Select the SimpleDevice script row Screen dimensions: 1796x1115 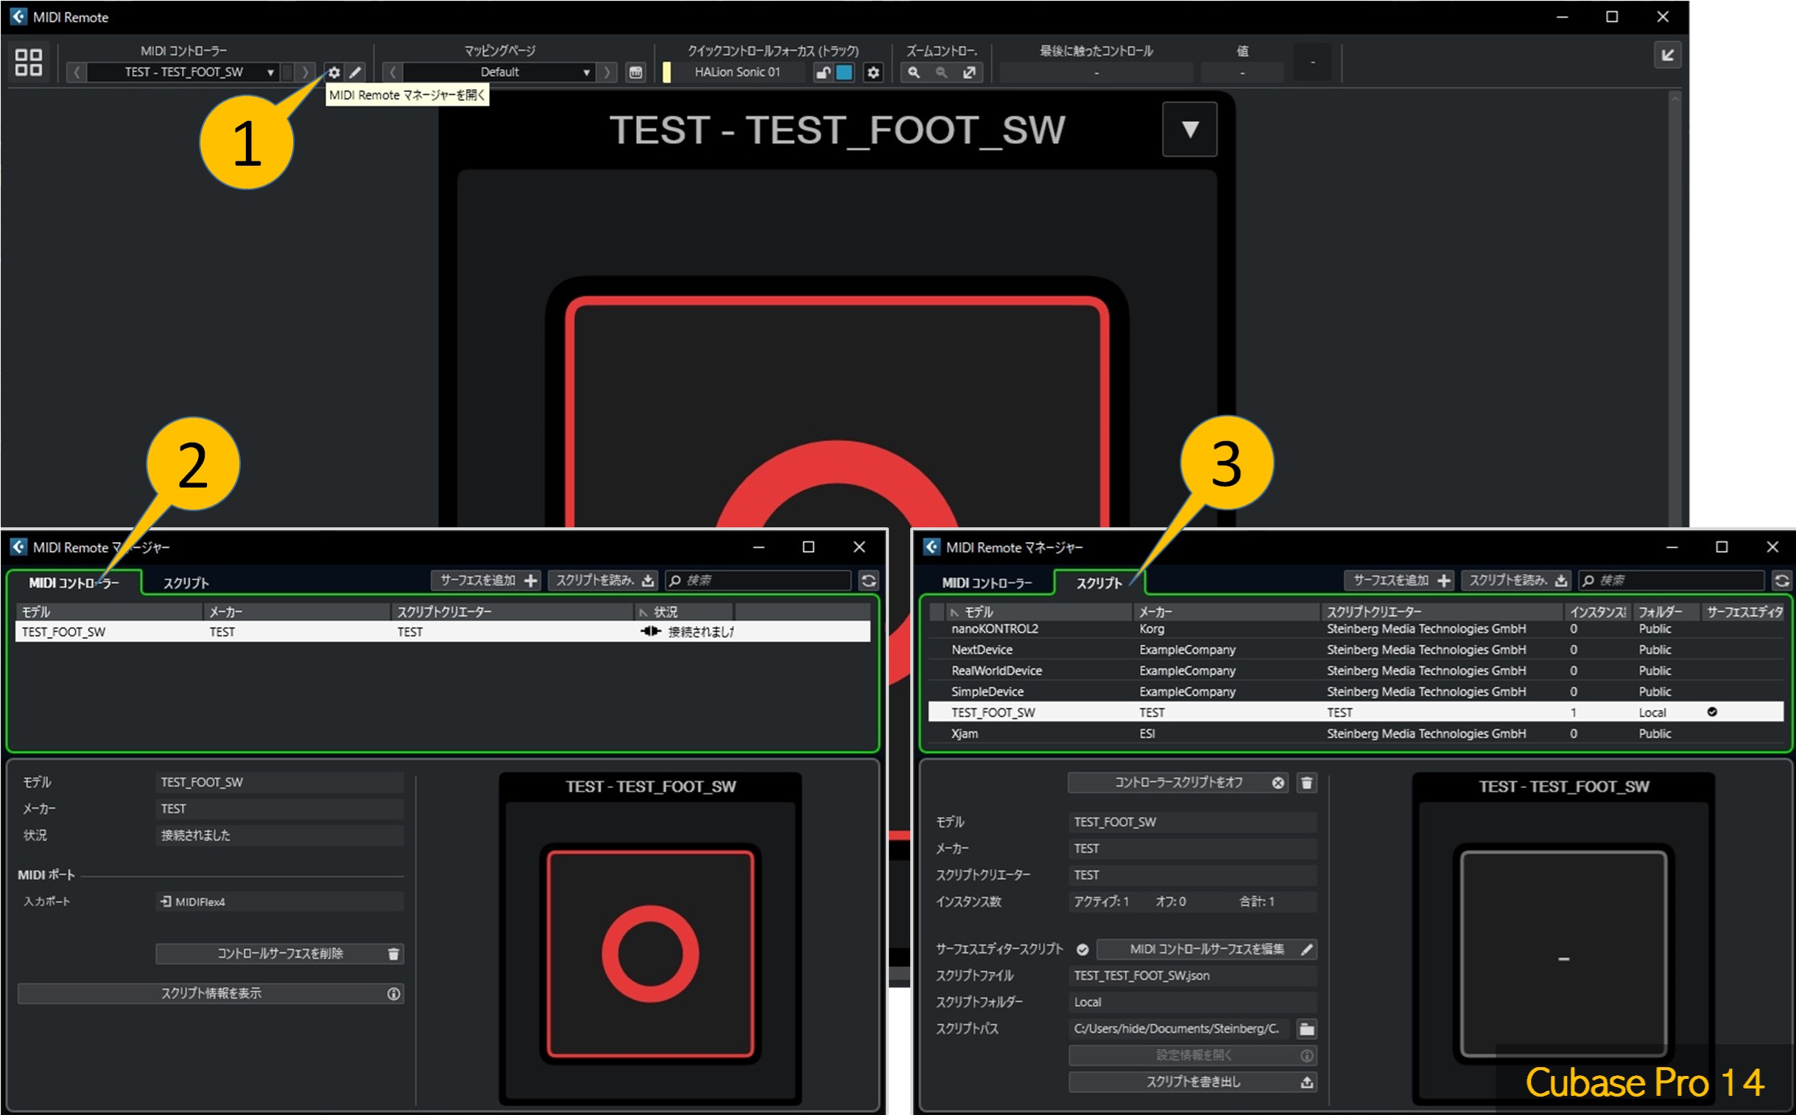1355,692
